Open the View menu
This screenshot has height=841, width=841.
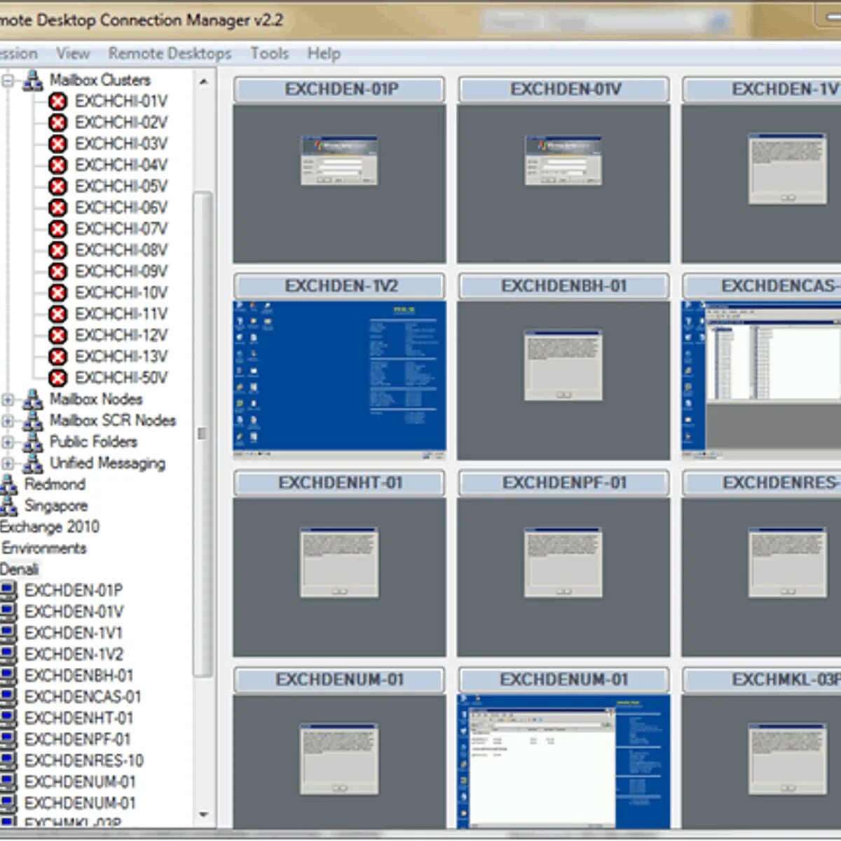pyautogui.click(x=72, y=53)
